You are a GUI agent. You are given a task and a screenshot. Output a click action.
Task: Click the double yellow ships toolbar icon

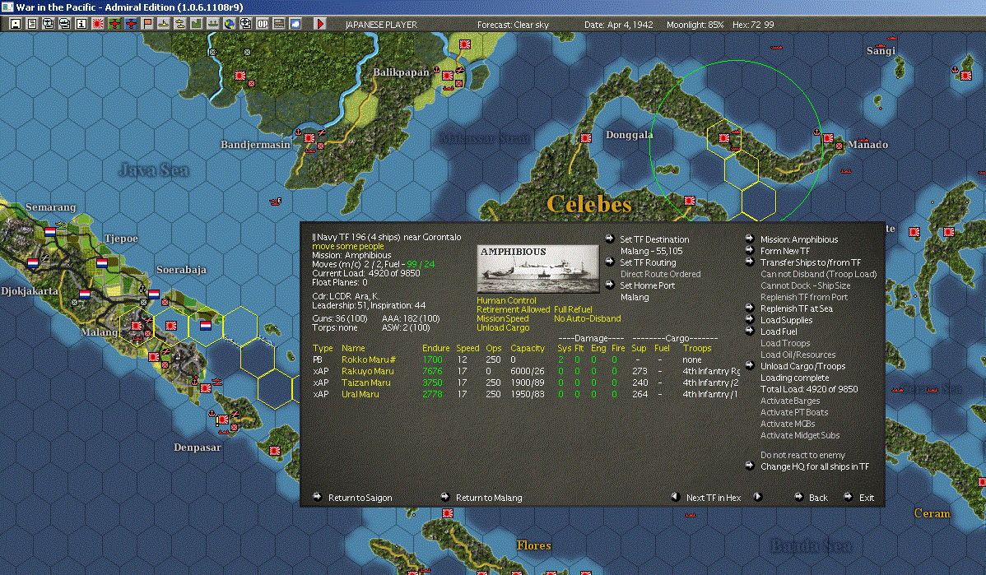pyautogui.click(x=180, y=24)
